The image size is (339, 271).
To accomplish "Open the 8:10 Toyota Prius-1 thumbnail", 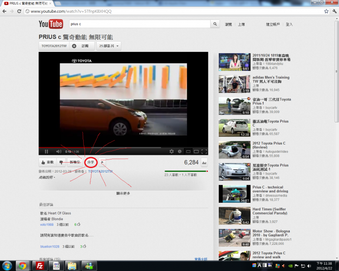I will pos(235,106).
